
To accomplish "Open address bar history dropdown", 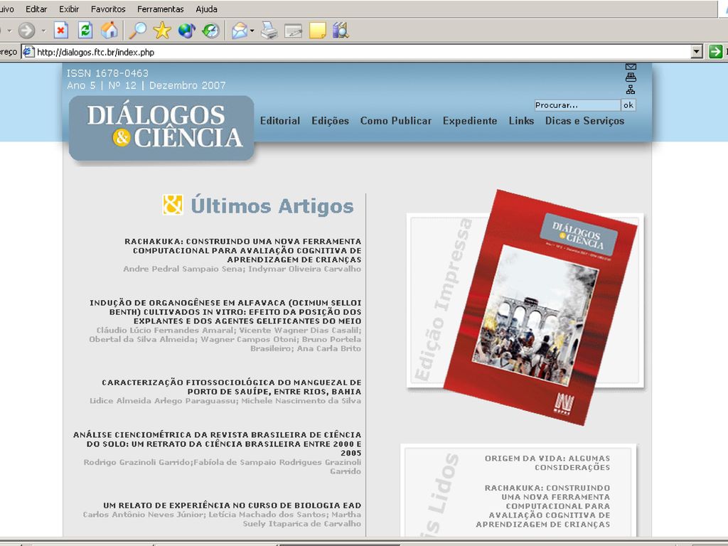I will (697, 52).
